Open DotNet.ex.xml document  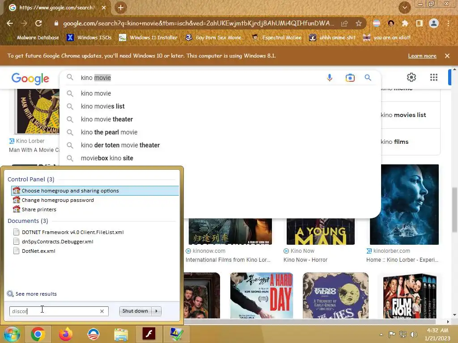pyautogui.click(x=95, y=251)
